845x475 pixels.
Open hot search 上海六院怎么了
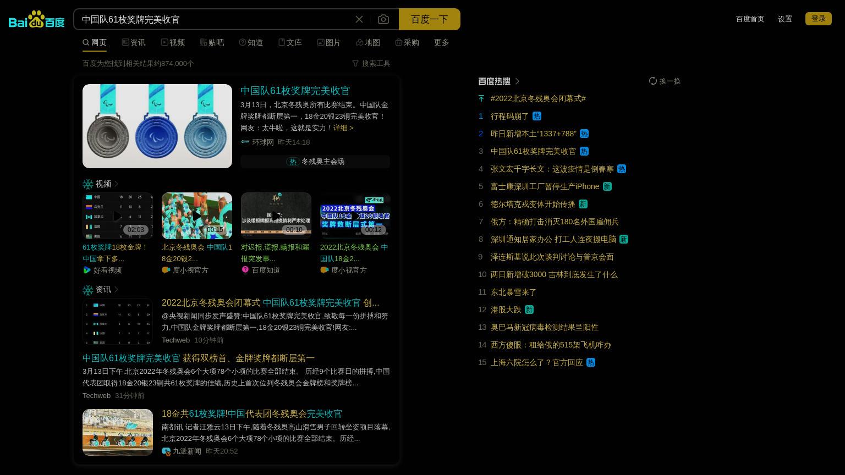point(537,362)
